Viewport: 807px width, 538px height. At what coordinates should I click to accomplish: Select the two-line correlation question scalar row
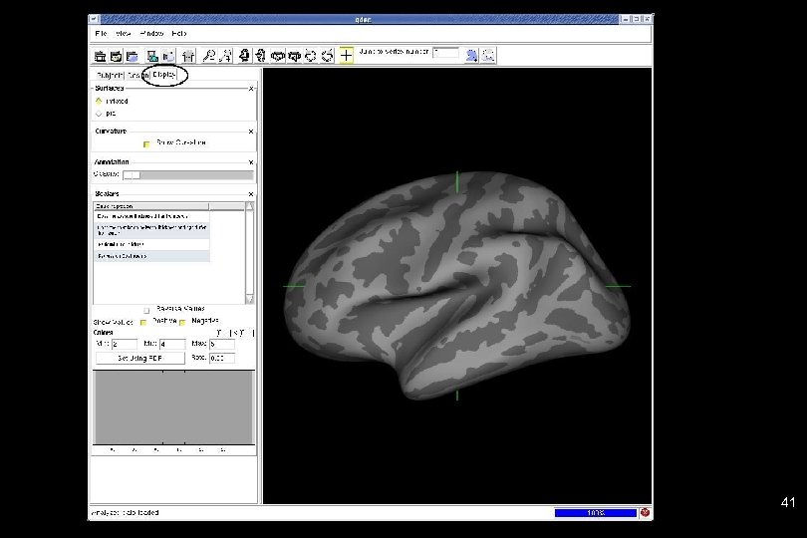coord(151,230)
